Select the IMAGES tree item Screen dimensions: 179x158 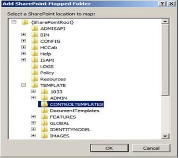click(x=60, y=136)
